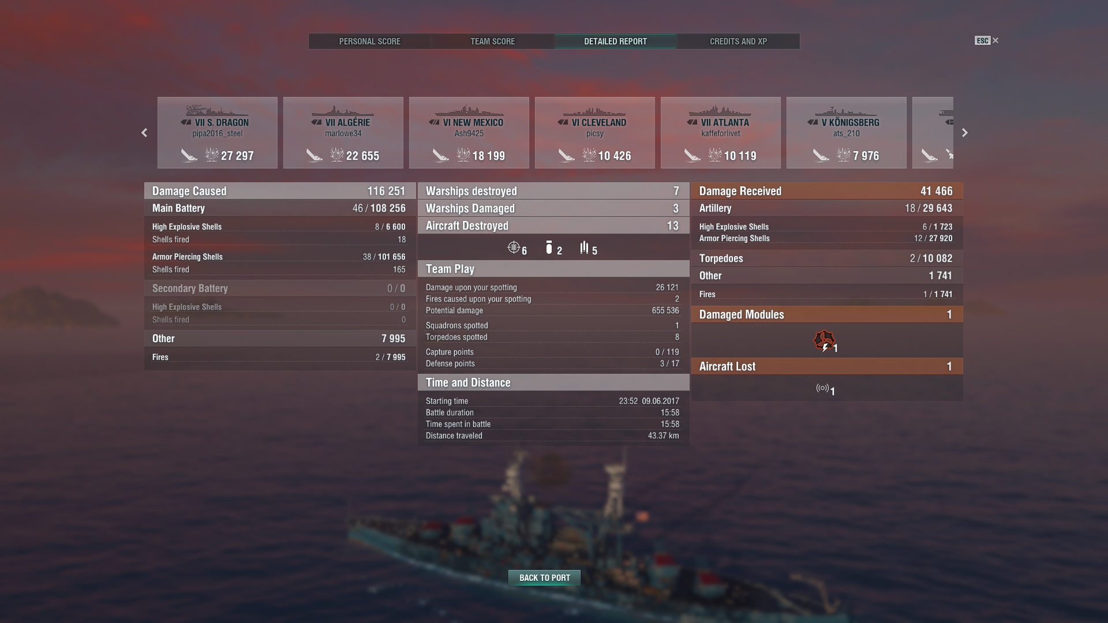
Task: Click the sunk ship icon on Algérie card
Action: pyautogui.click(x=315, y=155)
